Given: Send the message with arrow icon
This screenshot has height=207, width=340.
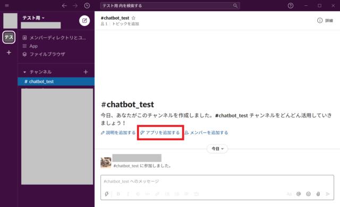Looking at the screenshot, I should click(328, 194).
